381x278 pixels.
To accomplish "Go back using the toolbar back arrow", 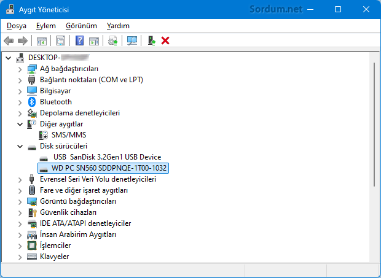I will click(9, 41).
